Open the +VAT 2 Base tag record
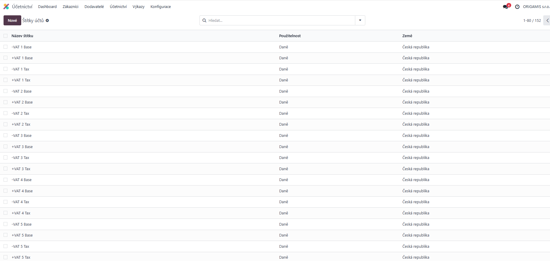Image resolution: width=550 pixels, height=261 pixels. pos(22,102)
